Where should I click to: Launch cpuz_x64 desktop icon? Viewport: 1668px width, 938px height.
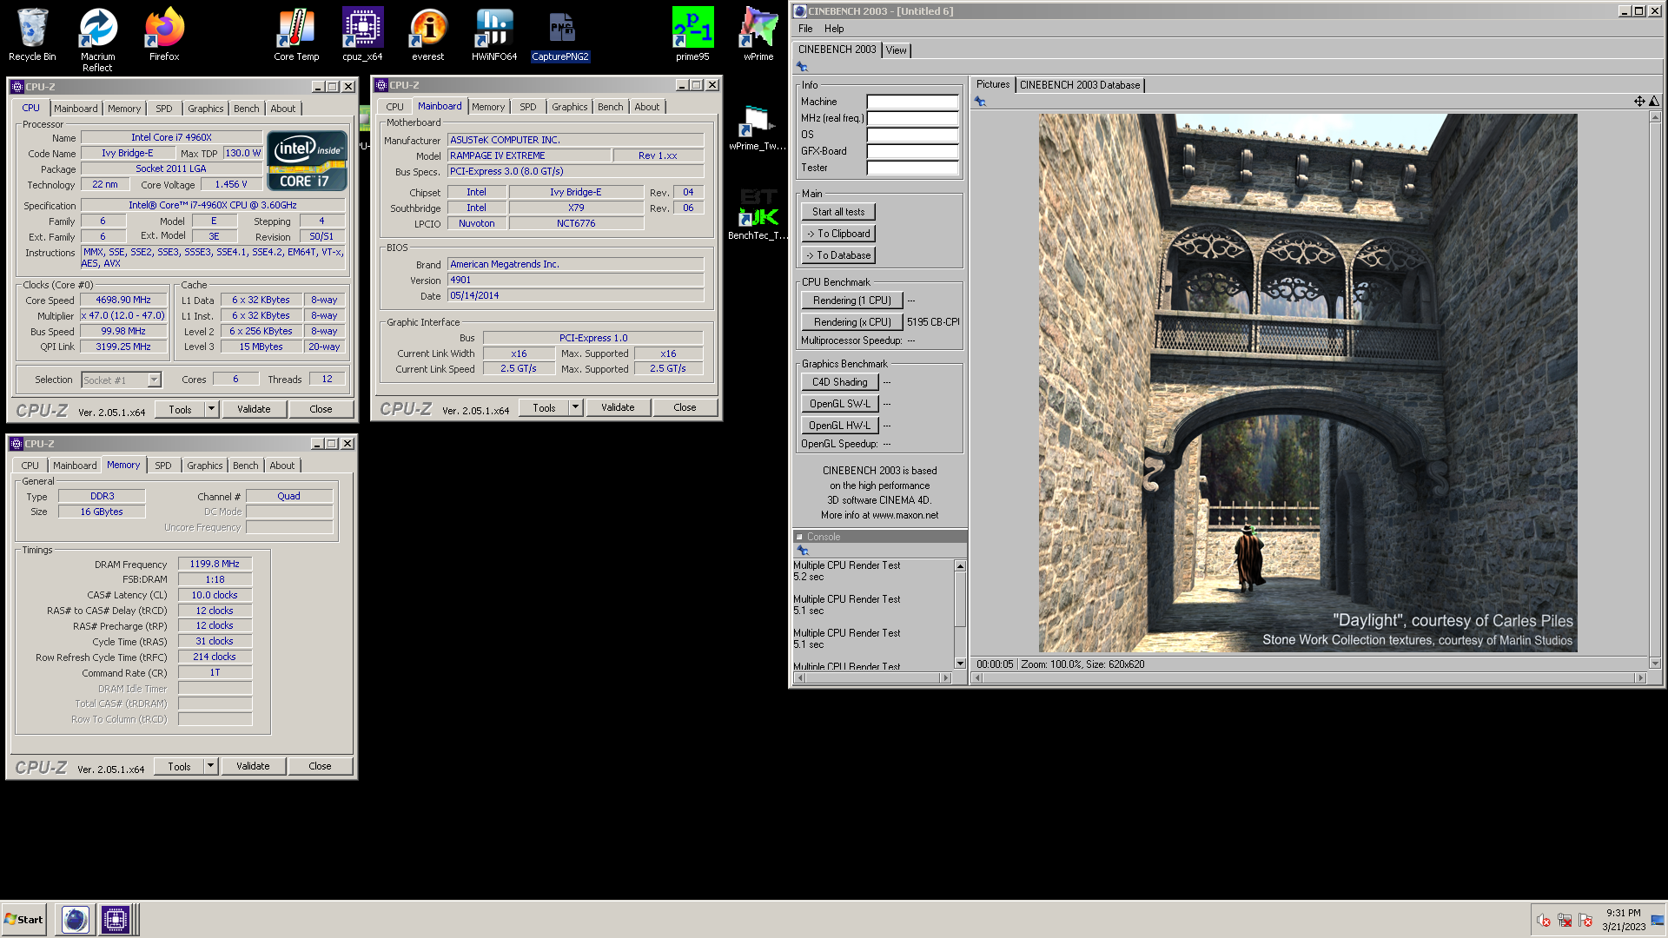tap(362, 35)
